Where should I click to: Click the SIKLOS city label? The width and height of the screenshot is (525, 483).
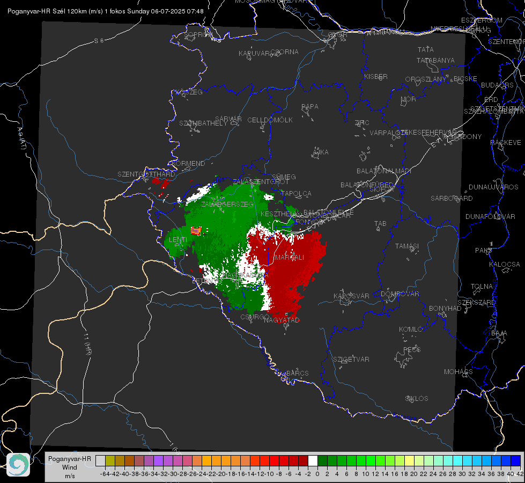point(417,399)
